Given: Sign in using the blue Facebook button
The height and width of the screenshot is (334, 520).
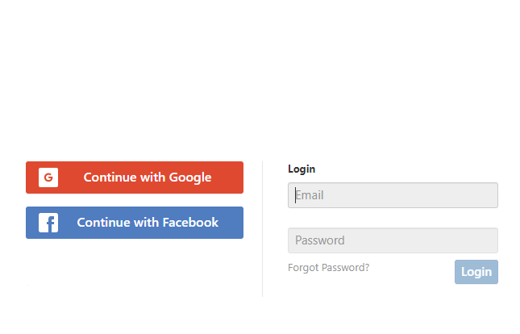Looking at the screenshot, I should pos(135,223).
